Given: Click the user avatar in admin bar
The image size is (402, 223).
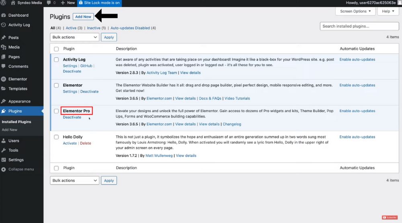Looking at the screenshot, I should coord(400,3).
